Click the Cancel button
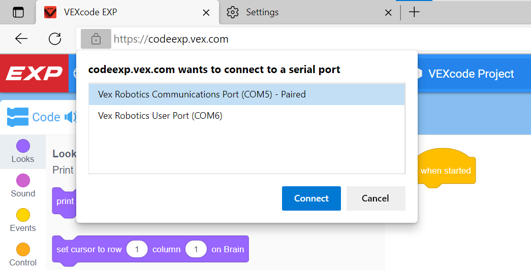 376,198
